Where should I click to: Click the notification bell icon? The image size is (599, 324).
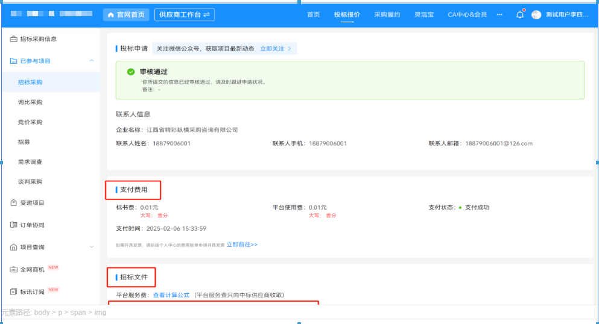pyautogui.click(x=520, y=15)
